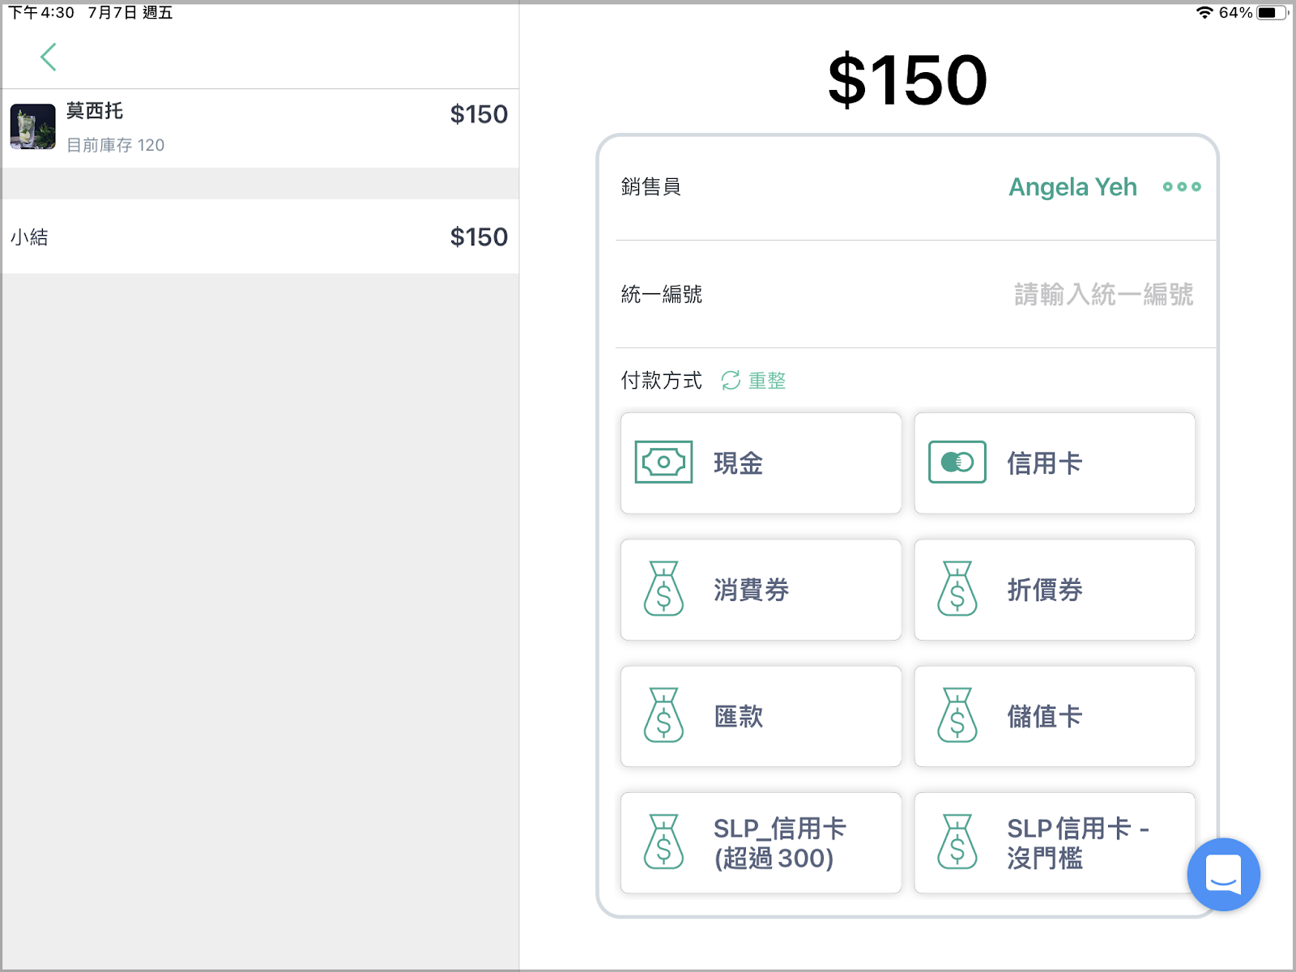Tap the cash banknote icon
Screen dimensions: 1296x972
coord(663,463)
